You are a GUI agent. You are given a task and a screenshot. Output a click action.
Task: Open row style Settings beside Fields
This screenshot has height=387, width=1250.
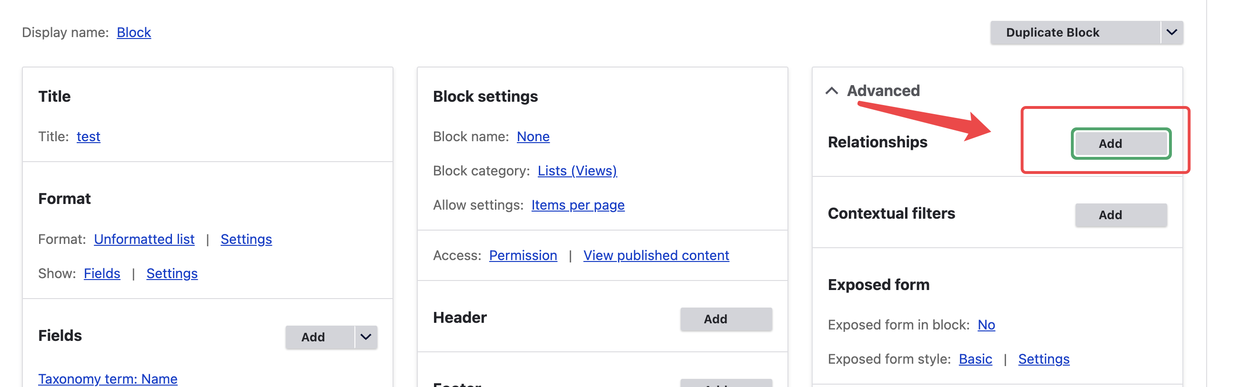[x=172, y=274]
